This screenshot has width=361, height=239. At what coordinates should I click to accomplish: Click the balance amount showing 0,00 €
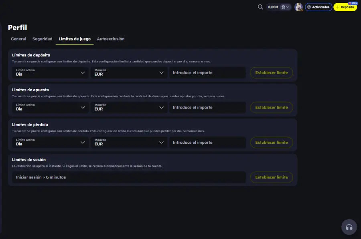(274, 7)
